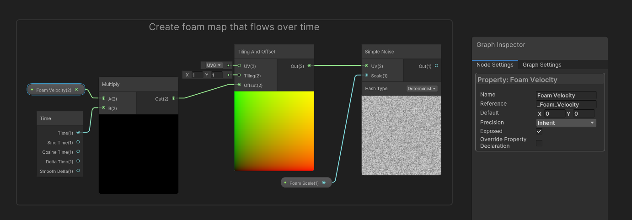
Task: Click Multiply node Out(2) port
Action: coord(173,98)
